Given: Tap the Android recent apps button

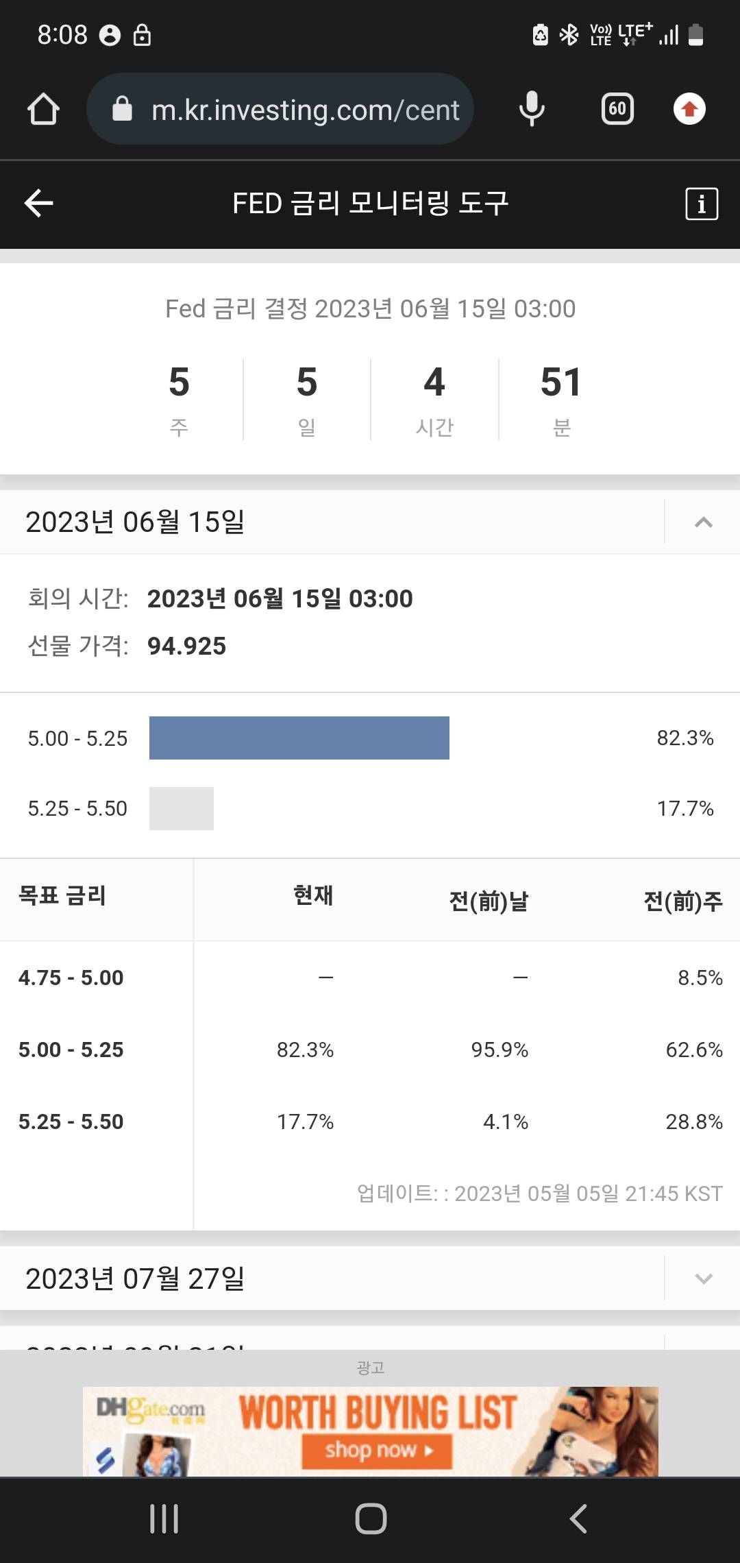Looking at the screenshot, I should click(164, 1518).
